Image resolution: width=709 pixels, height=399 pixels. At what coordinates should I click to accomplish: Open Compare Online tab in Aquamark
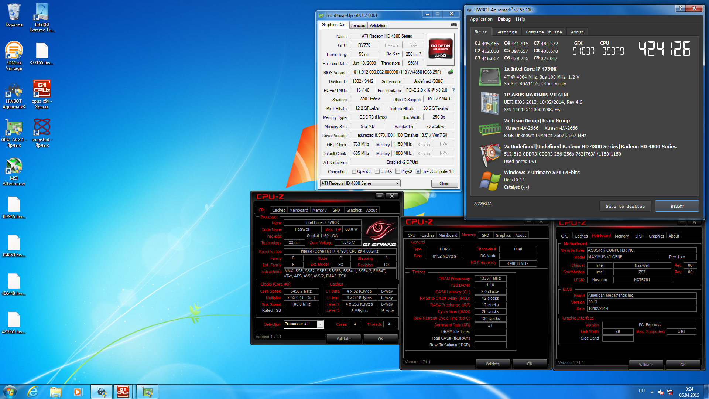click(544, 32)
